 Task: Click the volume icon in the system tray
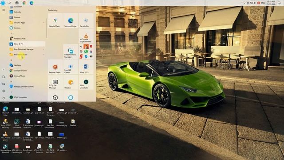[255, 3]
